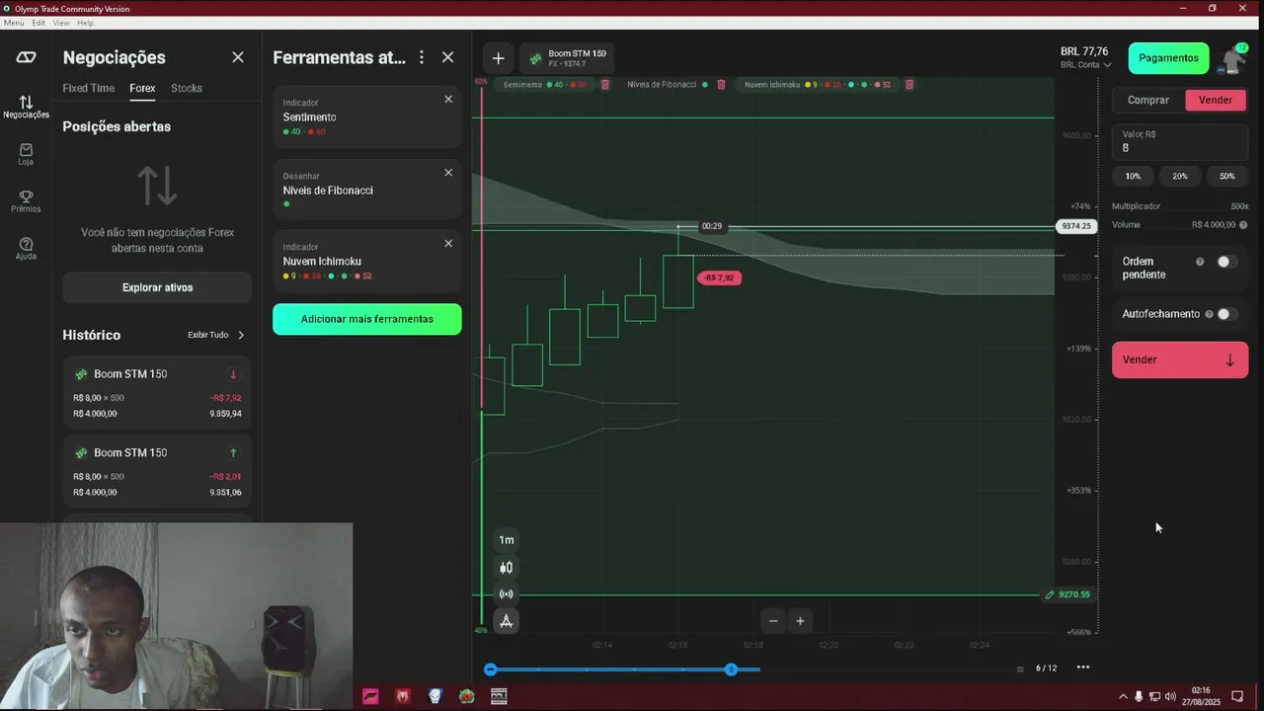The image size is (1264, 711).
Task: Delete Nuvem Ichimoku from the chart toolbar
Action: [909, 85]
